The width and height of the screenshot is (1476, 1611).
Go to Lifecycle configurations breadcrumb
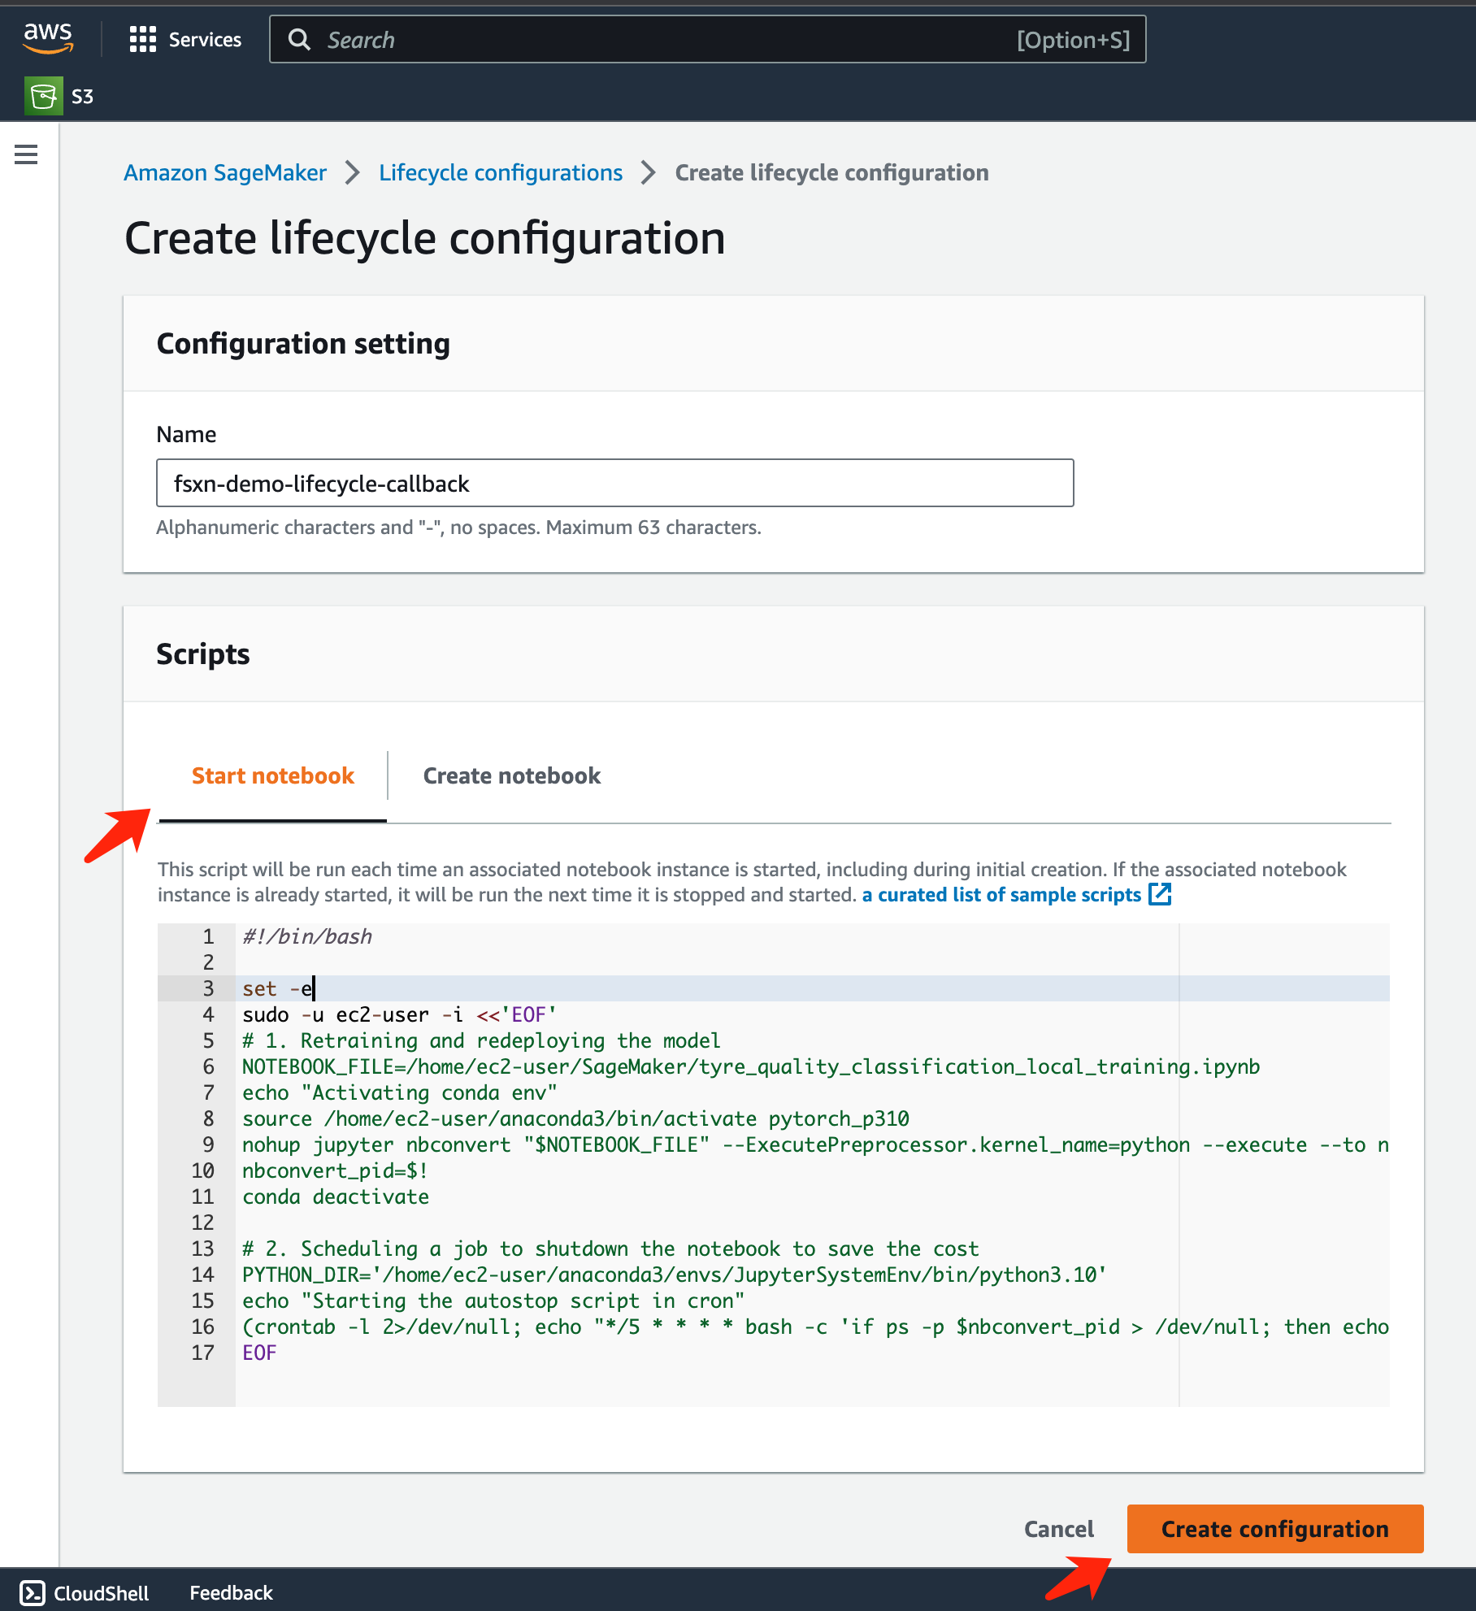coord(500,172)
